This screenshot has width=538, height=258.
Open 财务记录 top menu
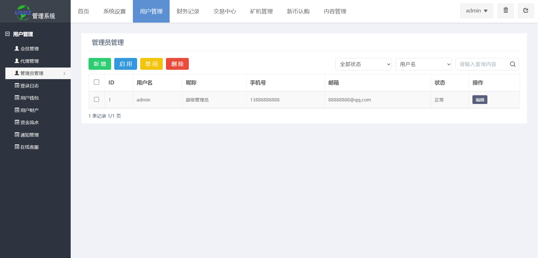click(188, 11)
